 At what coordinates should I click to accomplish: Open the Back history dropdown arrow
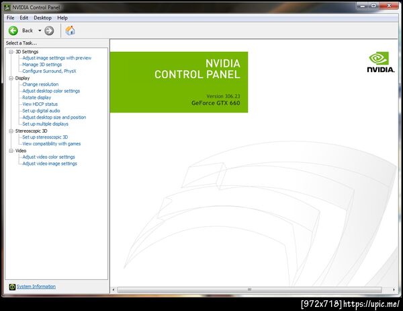40,31
